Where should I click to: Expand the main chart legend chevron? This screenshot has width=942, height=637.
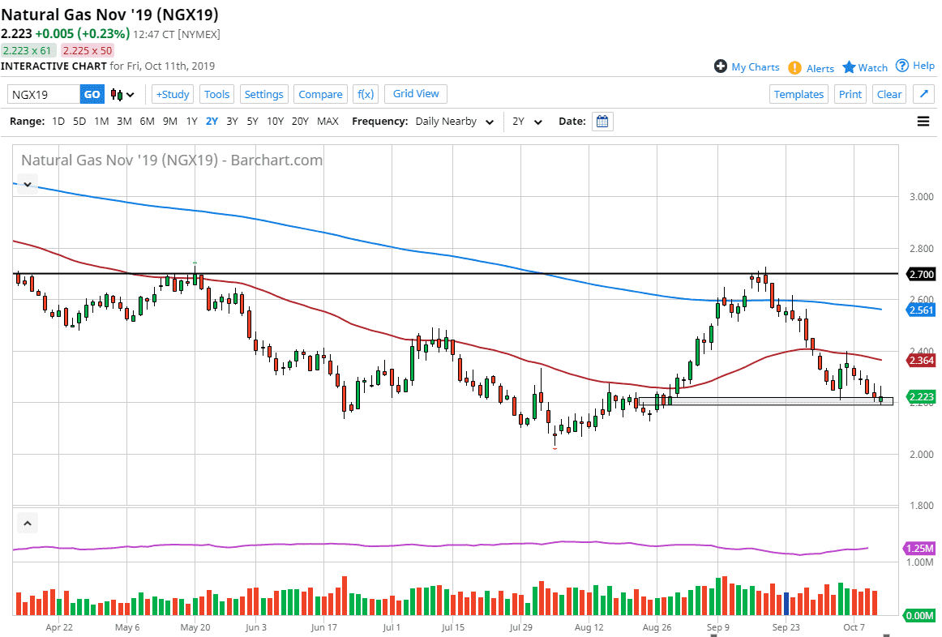pos(28,184)
